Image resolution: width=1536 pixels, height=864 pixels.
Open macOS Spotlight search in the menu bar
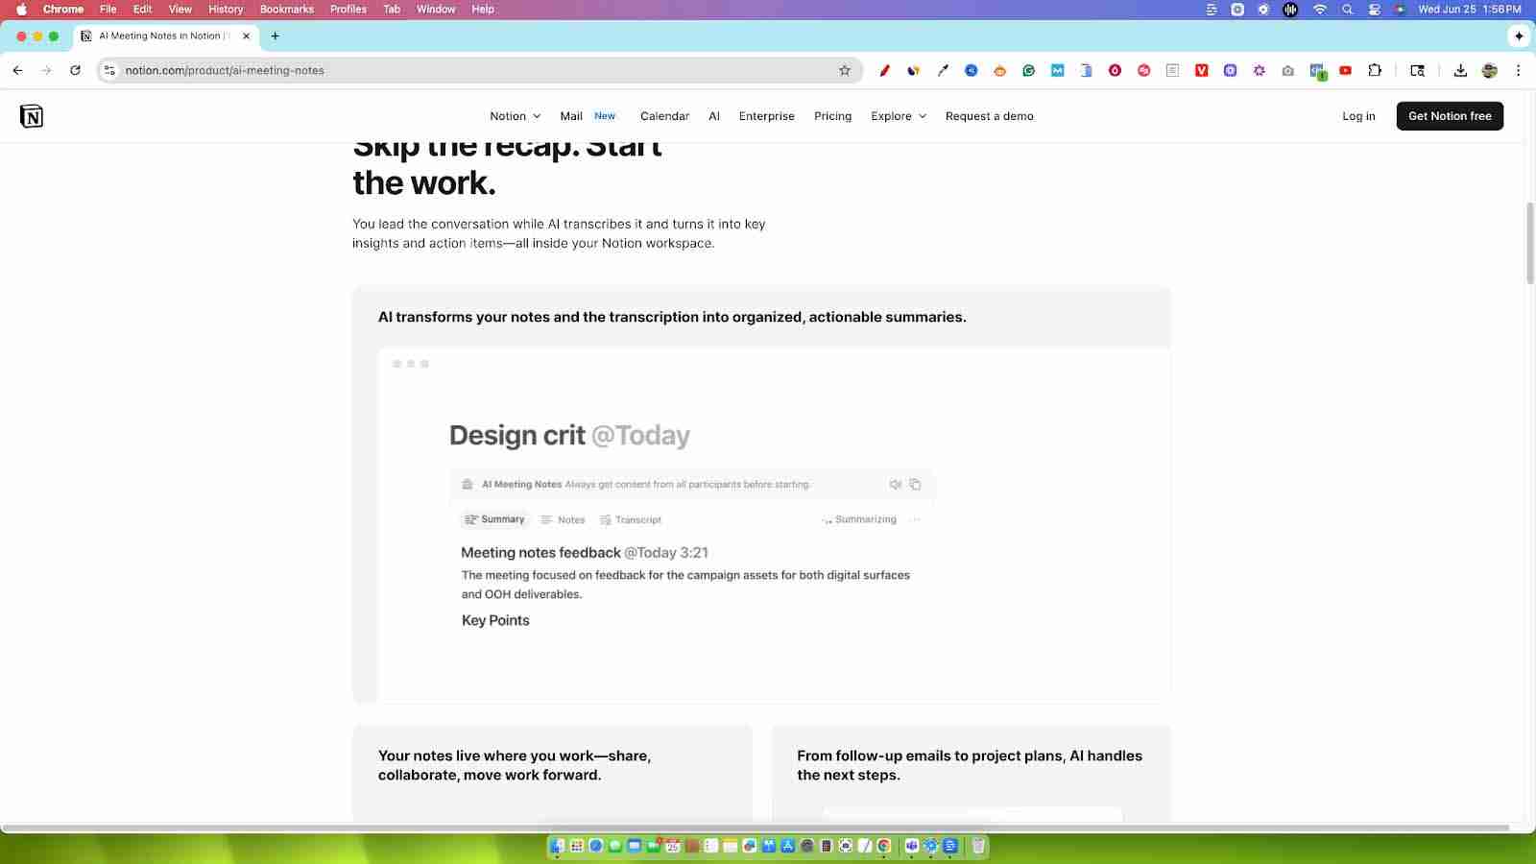point(1348,9)
